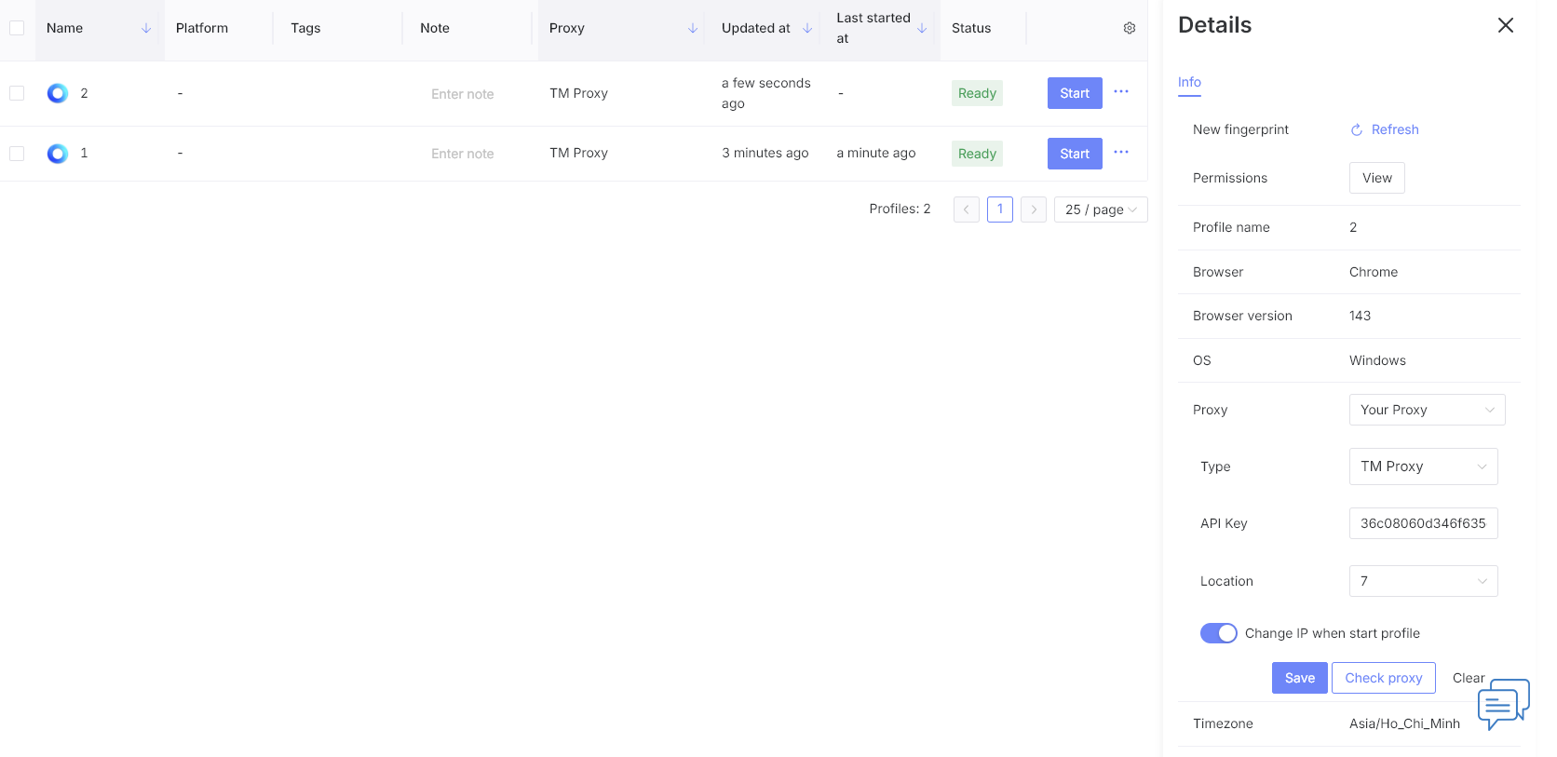Open the table column settings gear
1557x757 pixels.
1129,28
